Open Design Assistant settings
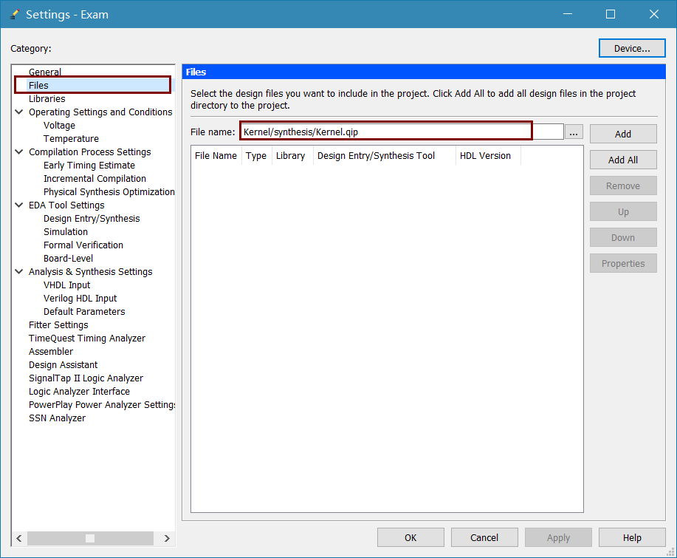The image size is (677, 558). tap(63, 365)
